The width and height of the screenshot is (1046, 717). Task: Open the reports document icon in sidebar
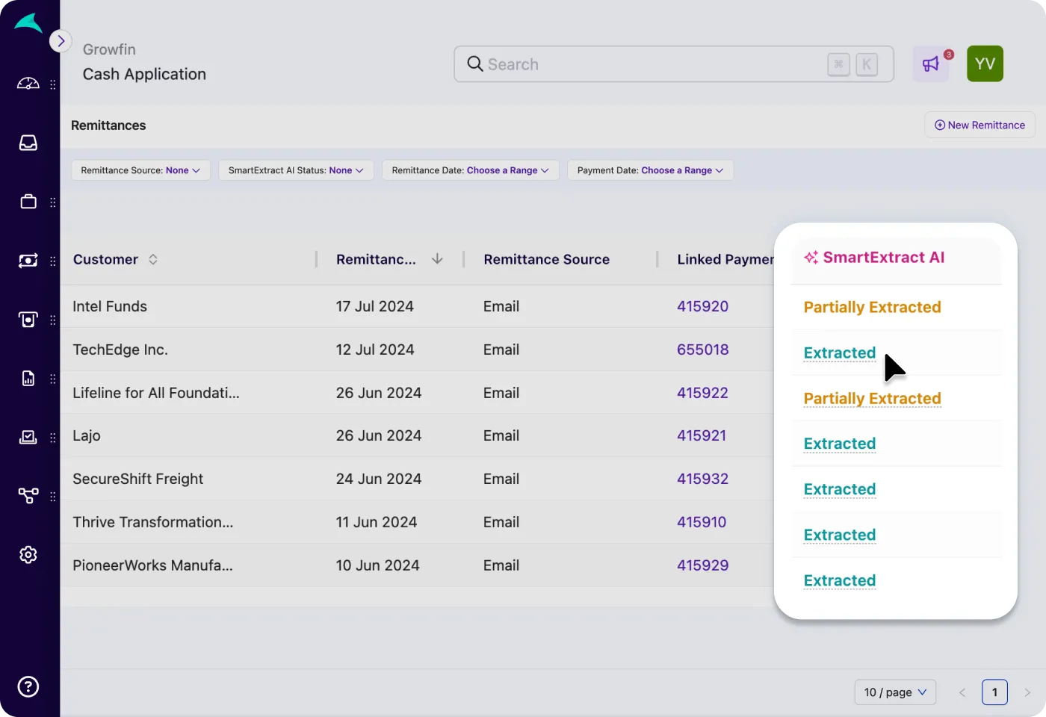pos(28,379)
